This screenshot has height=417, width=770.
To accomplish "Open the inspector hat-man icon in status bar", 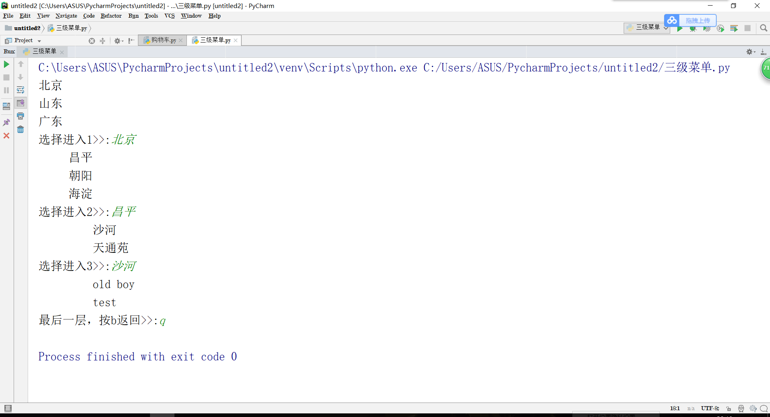I will pyautogui.click(x=741, y=409).
